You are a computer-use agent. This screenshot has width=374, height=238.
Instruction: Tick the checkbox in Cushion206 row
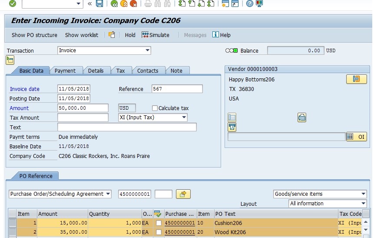159,223
